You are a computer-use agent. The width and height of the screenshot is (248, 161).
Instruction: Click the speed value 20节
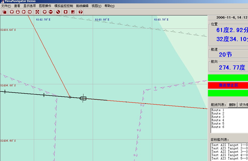point(225,55)
